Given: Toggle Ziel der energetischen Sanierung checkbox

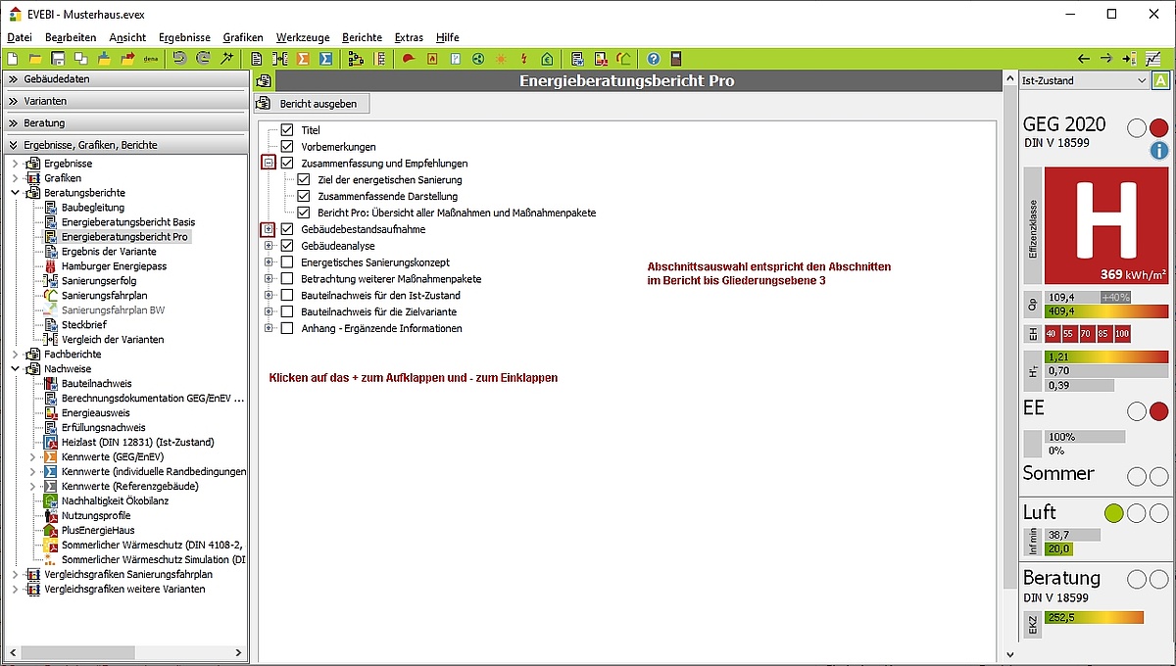Looking at the screenshot, I should pyautogui.click(x=304, y=179).
